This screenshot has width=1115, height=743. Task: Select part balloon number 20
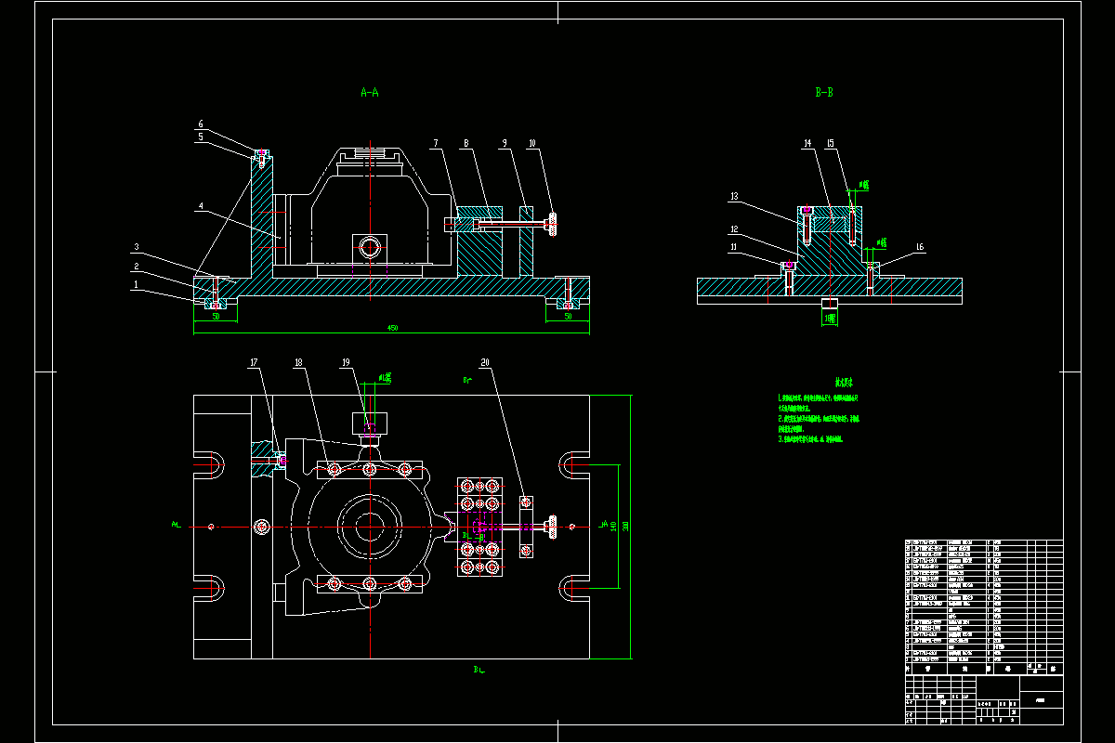(x=485, y=362)
